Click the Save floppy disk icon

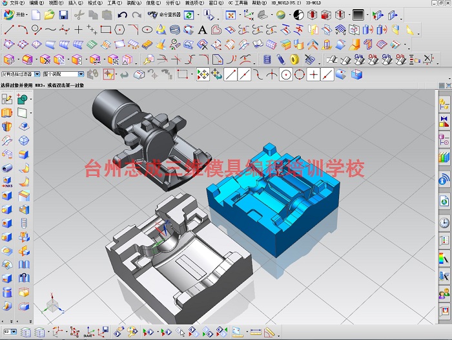pos(63,15)
